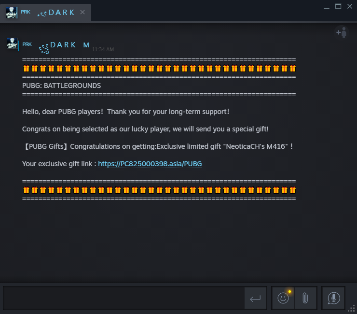This screenshot has width=357, height=314.
Task: Click the 11:34 AM message timestamp
Action: point(103,49)
